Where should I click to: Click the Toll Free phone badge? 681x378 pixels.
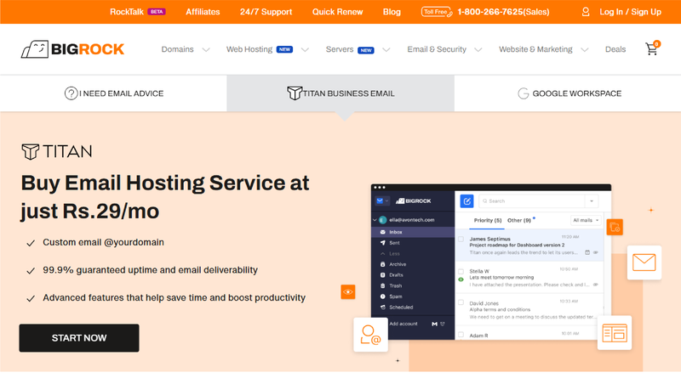point(437,12)
